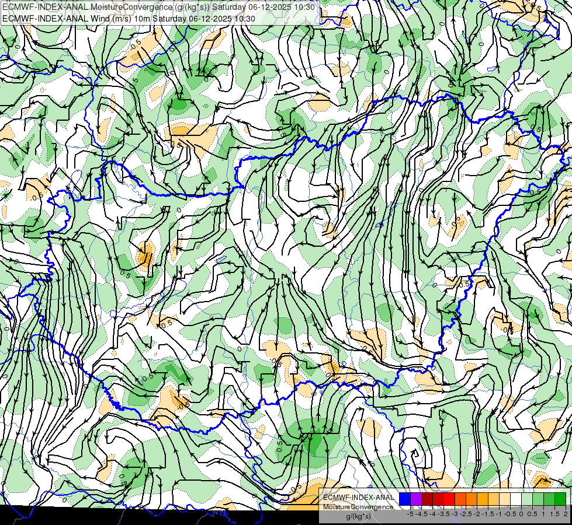Screen dimensions: 572x525
Task: Click the legend label 'ECMWF-INDEX-ANAL'
Action: click(359, 498)
